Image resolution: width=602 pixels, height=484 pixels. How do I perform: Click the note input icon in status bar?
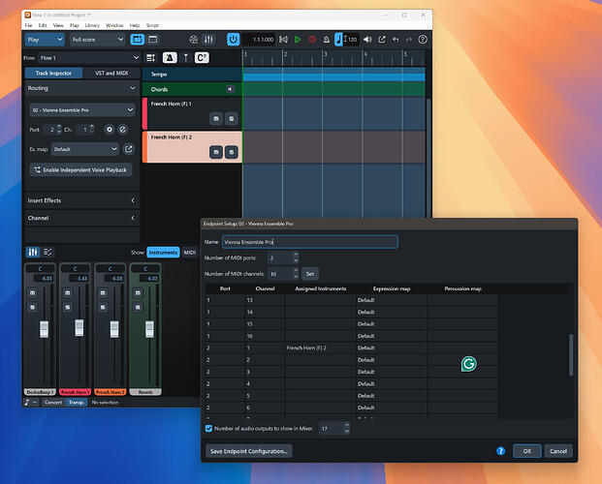27,402
